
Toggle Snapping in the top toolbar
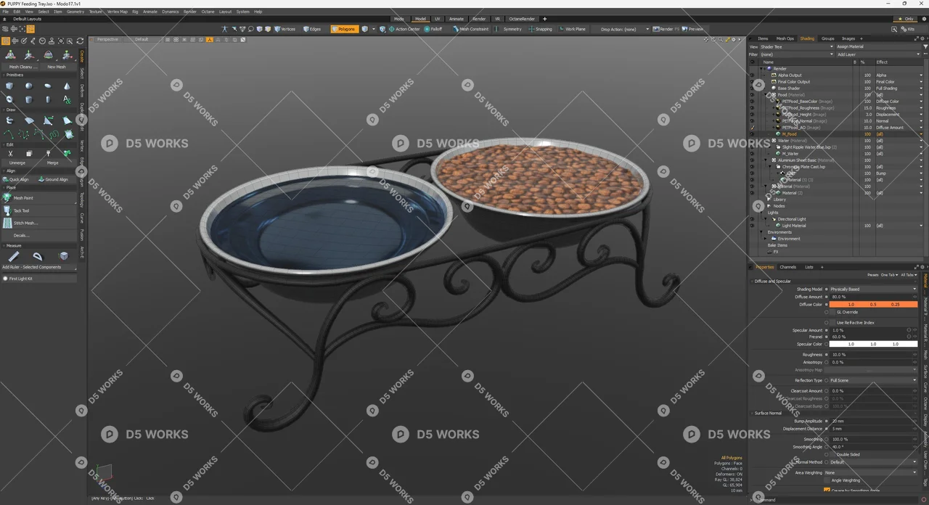541,29
